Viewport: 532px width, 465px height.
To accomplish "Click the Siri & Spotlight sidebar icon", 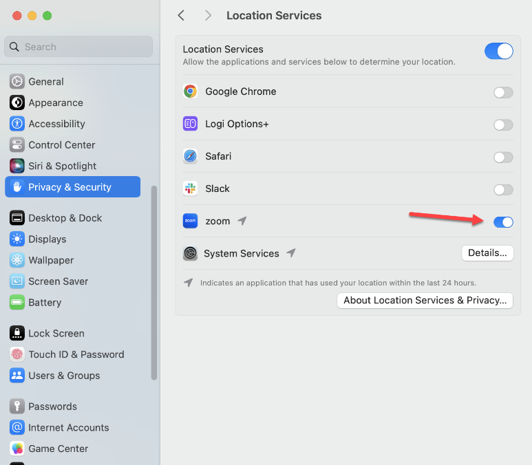I will [x=17, y=166].
